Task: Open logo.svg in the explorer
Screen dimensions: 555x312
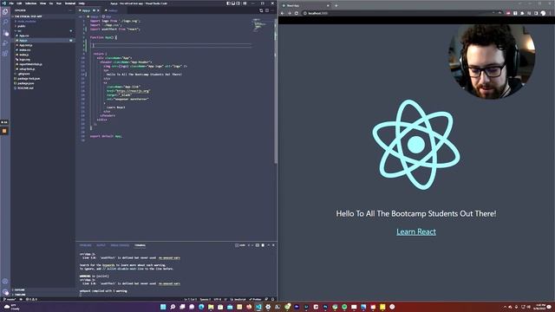Action: [42, 60]
